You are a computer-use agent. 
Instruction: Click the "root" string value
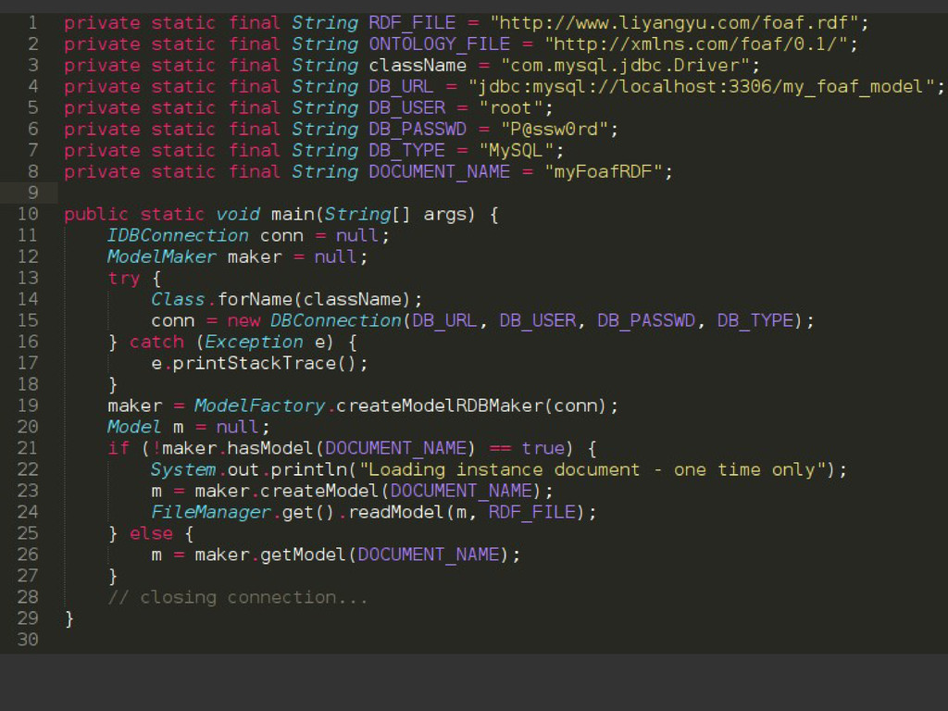click(511, 107)
